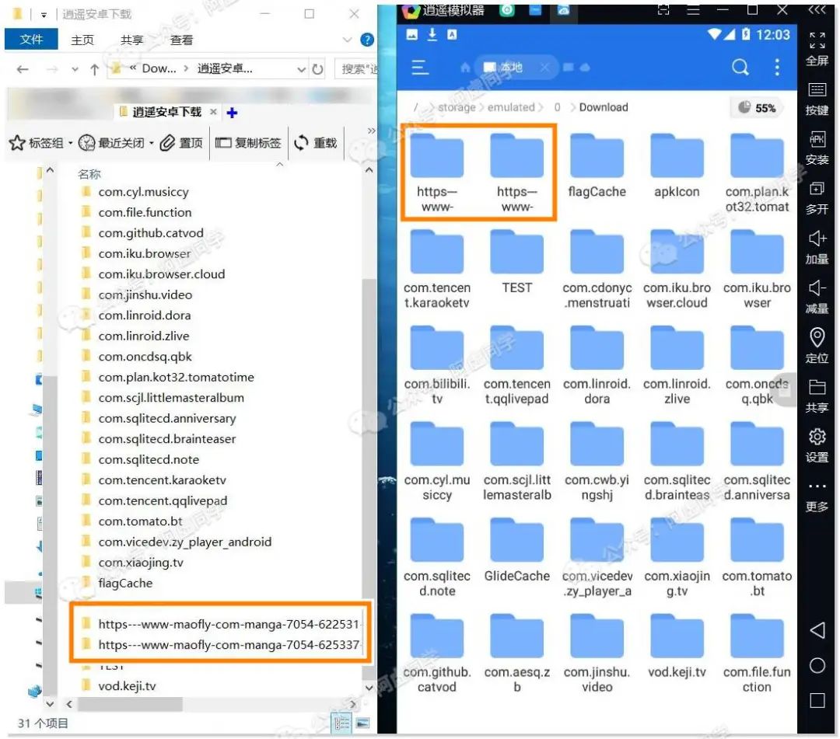Click the search magnifier in file manager
This screenshot has height=739, width=840.
(x=740, y=68)
